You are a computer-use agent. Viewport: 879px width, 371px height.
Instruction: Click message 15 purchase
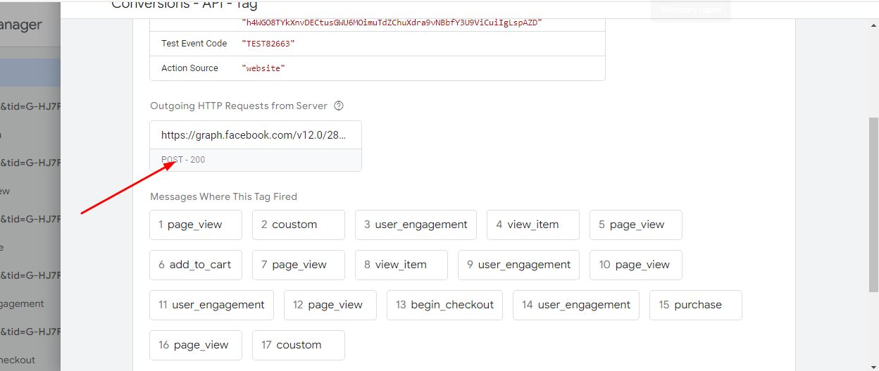(x=695, y=305)
